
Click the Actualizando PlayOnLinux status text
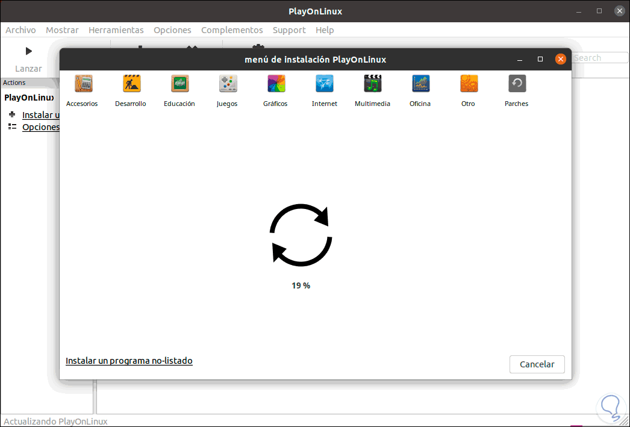[x=55, y=422]
